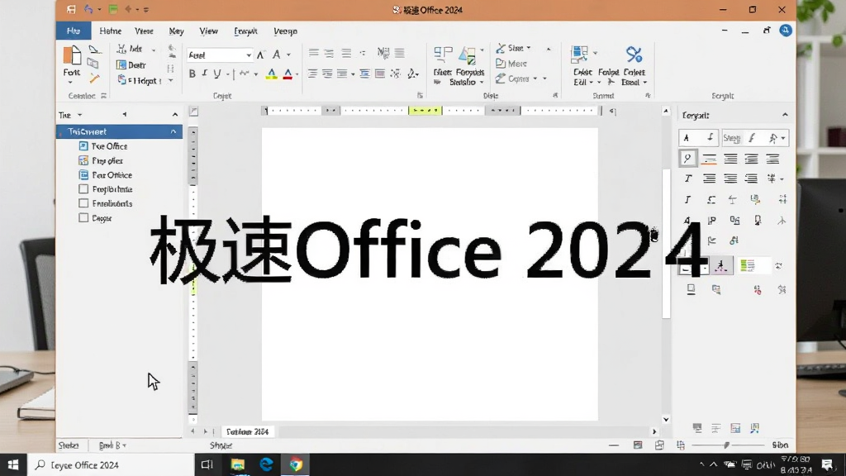
Task: Click the Steng button in right panel
Action: tap(732, 138)
